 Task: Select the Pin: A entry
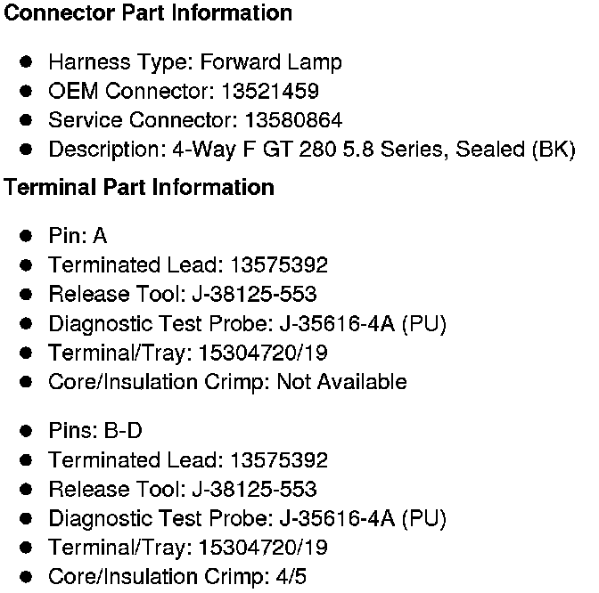tap(78, 236)
